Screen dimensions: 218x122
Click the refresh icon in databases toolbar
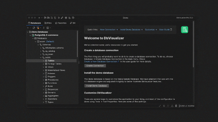point(34,28)
